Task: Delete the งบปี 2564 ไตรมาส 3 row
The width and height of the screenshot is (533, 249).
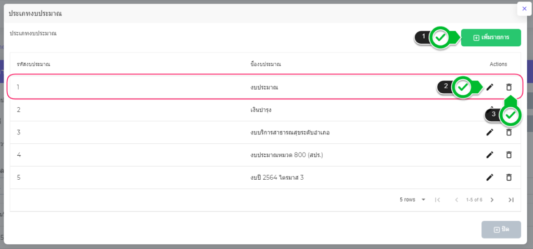Action: pos(509,177)
